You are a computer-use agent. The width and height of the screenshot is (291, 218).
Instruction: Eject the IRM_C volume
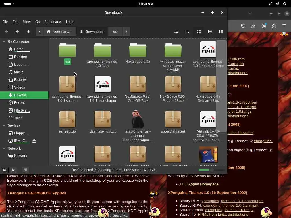34,141
